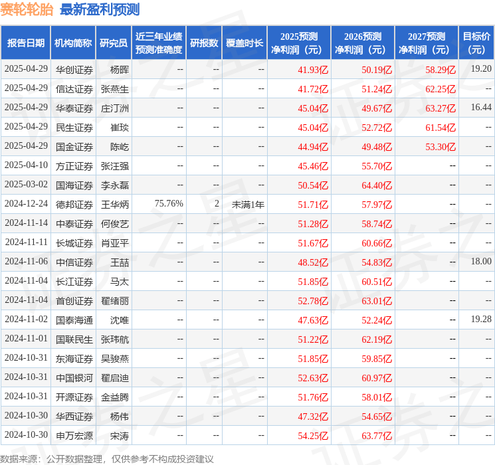The height and width of the screenshot is (465, 495).
Task: Click the 中信证券 institution cell
Action: 74,262
